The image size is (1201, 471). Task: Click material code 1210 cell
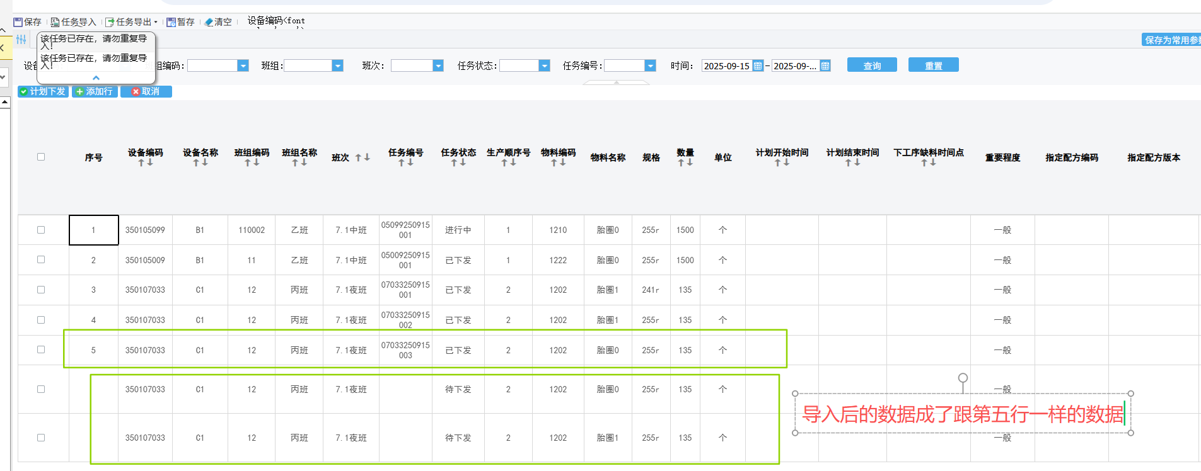[x=558, y=230]
